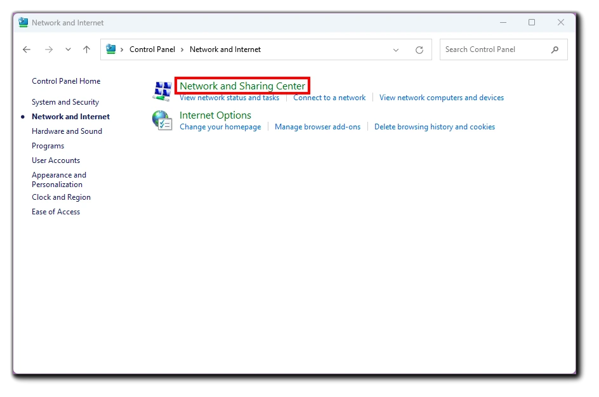The height and width of the screenshot is (397, 599).
Task: Expand the address bar history dropdown
Action: pyautogui.click(x=396, y=50)
